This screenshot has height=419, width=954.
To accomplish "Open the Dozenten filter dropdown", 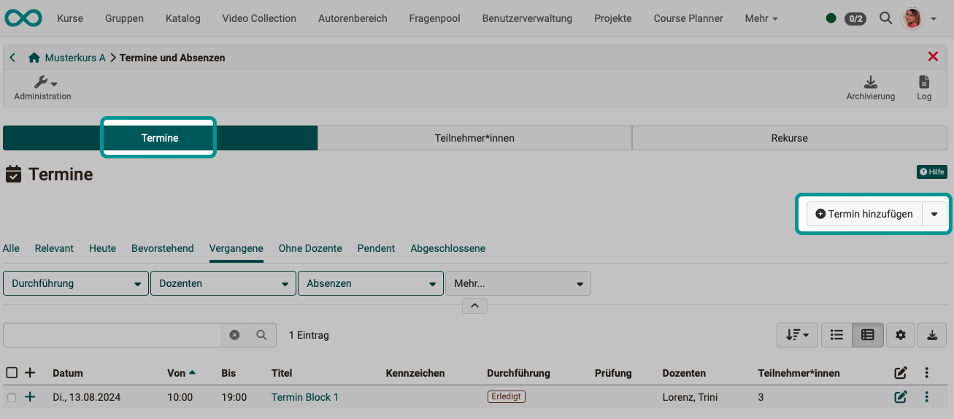I will (223, 283).
